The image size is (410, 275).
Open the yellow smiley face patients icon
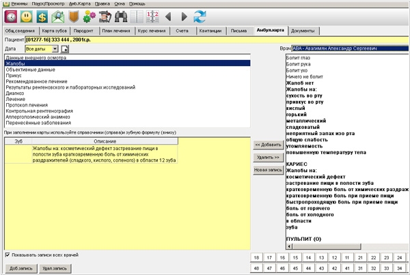27,16
